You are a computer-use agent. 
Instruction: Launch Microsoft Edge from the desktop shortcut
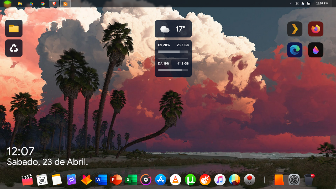295,50
